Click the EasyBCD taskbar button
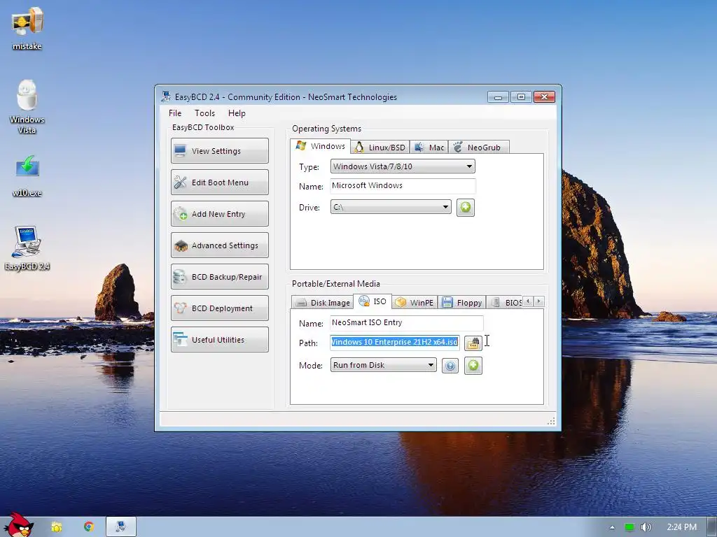This screenshot has height=537, width=717. point(121,527)
